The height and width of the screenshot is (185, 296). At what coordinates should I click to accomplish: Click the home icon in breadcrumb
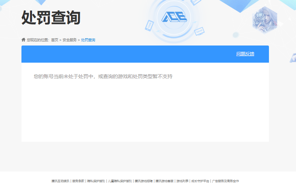coord(23,40)
